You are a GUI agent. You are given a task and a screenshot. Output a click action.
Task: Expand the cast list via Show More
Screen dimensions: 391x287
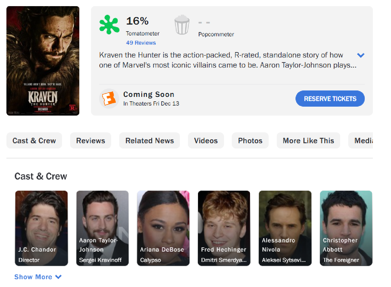pos(38,277)
